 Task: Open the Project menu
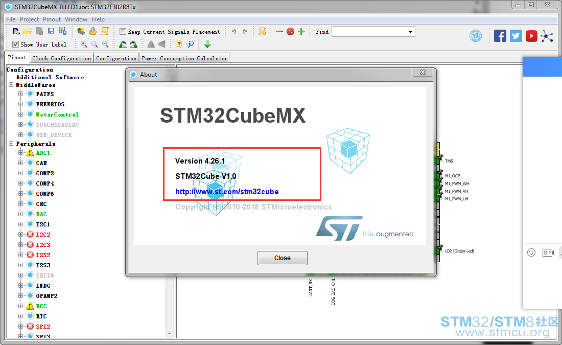click(x=30, y=19)
